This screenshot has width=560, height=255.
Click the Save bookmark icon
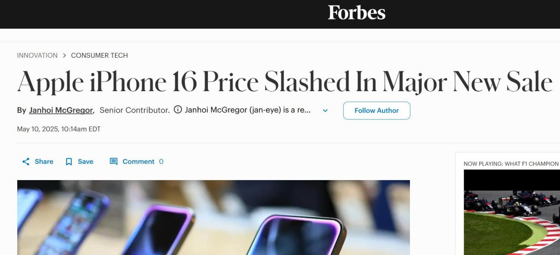click(69, 162)
